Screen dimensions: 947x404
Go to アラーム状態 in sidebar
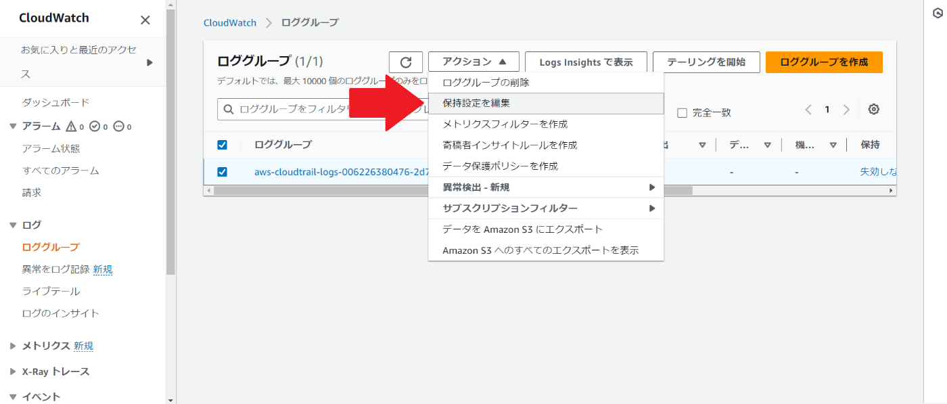point(51,149)
